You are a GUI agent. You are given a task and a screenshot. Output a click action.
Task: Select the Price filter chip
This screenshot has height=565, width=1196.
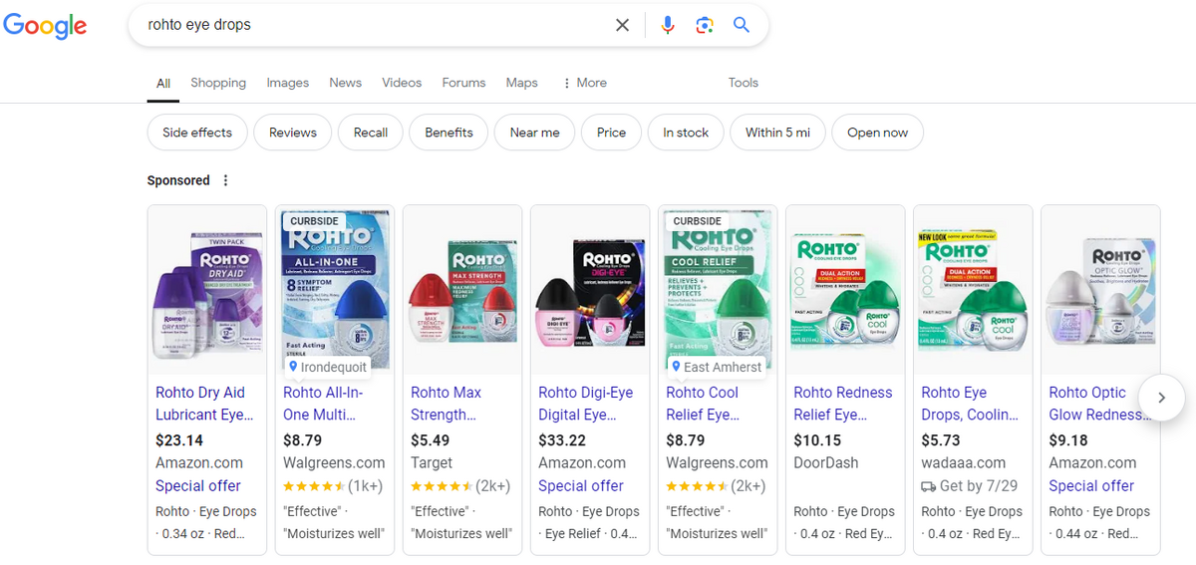[x=612, y=133]
